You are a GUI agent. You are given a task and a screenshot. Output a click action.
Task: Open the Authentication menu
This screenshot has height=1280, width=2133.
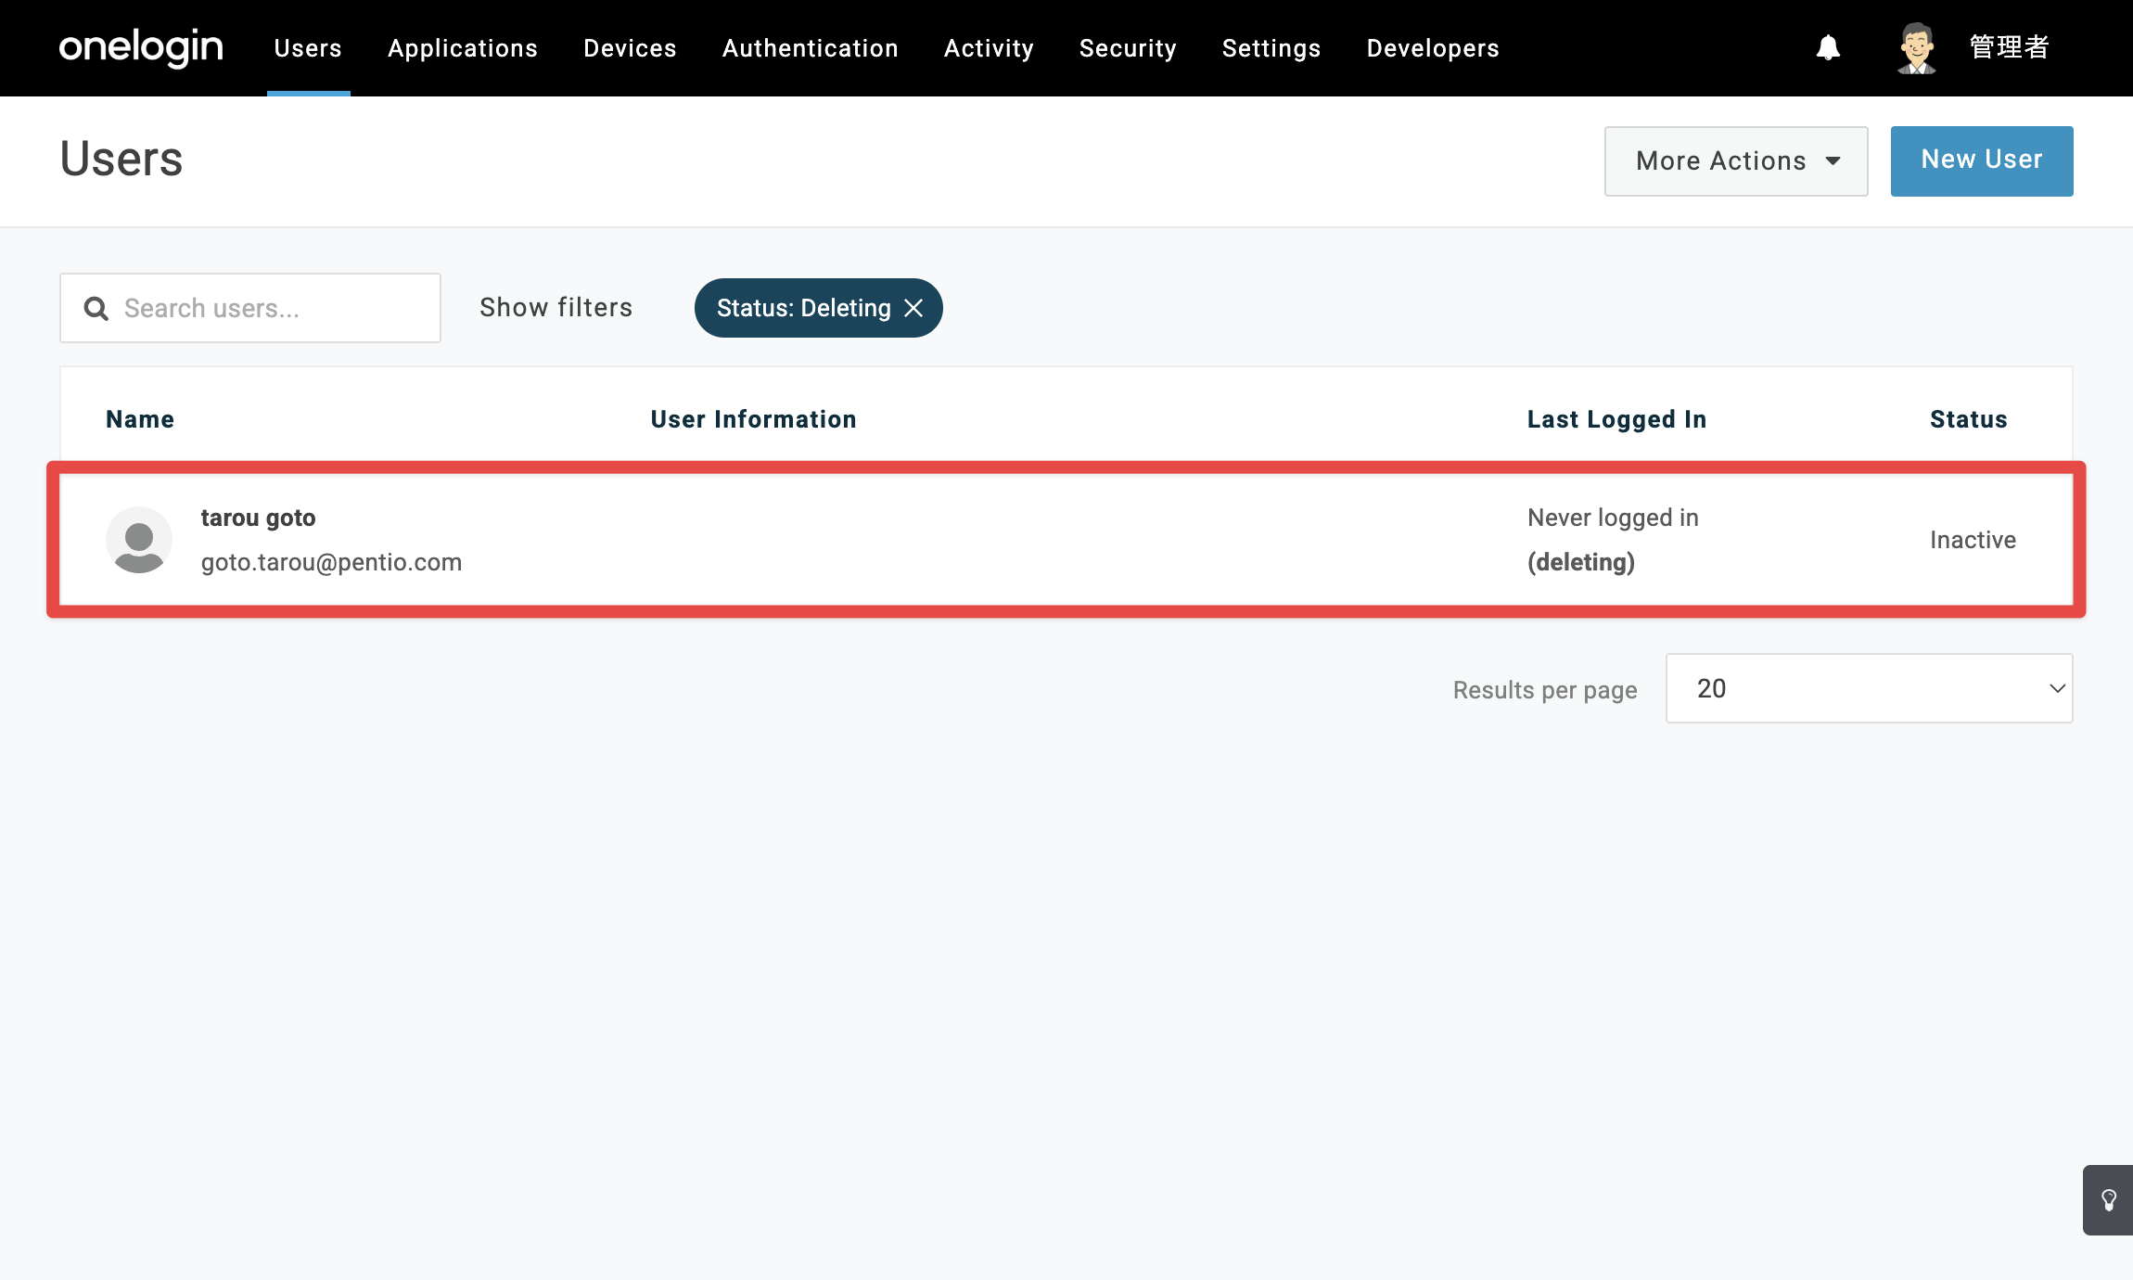point(811,48)
